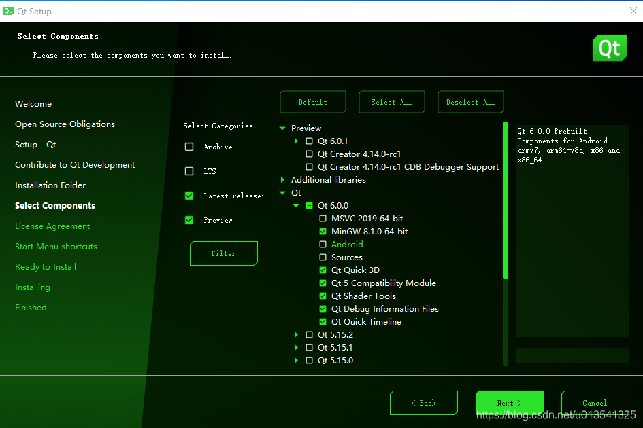Uncheck the Qt Shader Tools checkbox
643x428 pixels.
(x=323, y=296)
